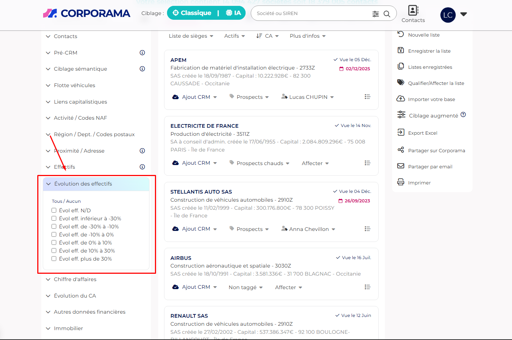Click Importer votre base cloud icon

coord(401,99)
